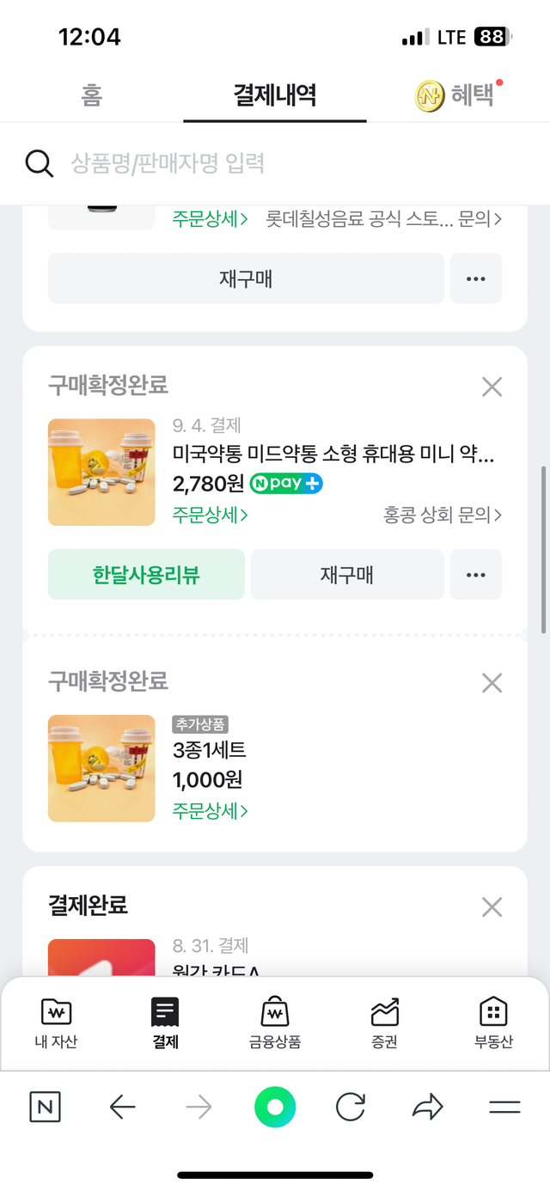Tap the Naver N home icon
The image size is (550, 1190).
pos(45,1108)
